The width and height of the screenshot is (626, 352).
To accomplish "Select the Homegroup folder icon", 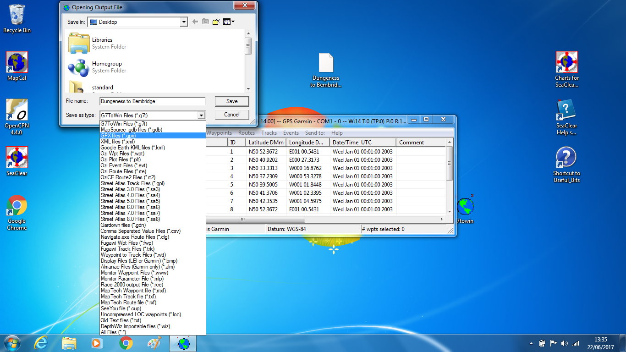I will pos(79,67).
